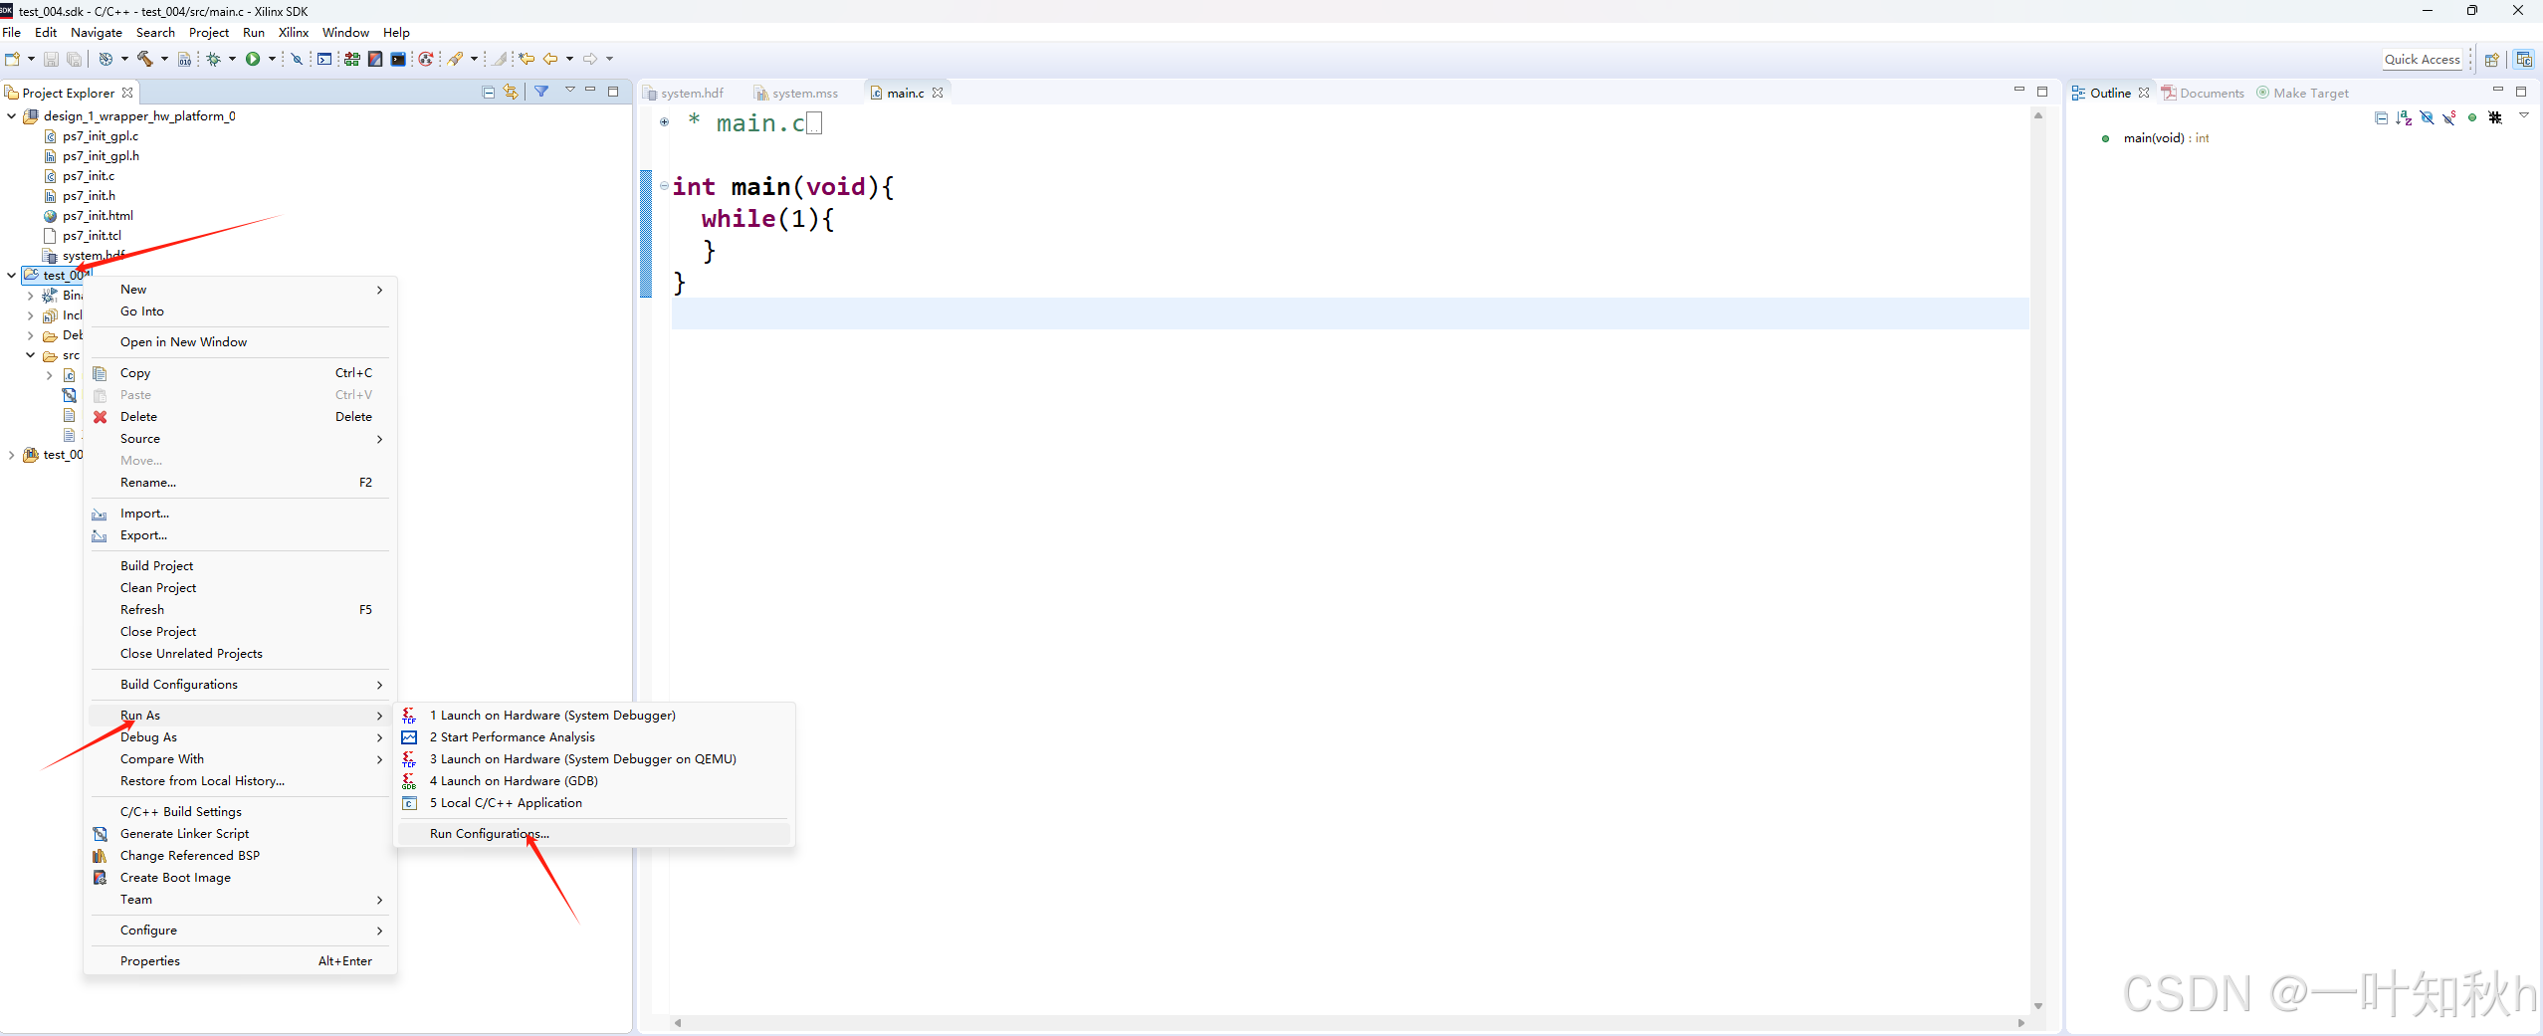Switch to the Make Target tab
The image size is (2543, 1036).
click(x=2302, y=93)
